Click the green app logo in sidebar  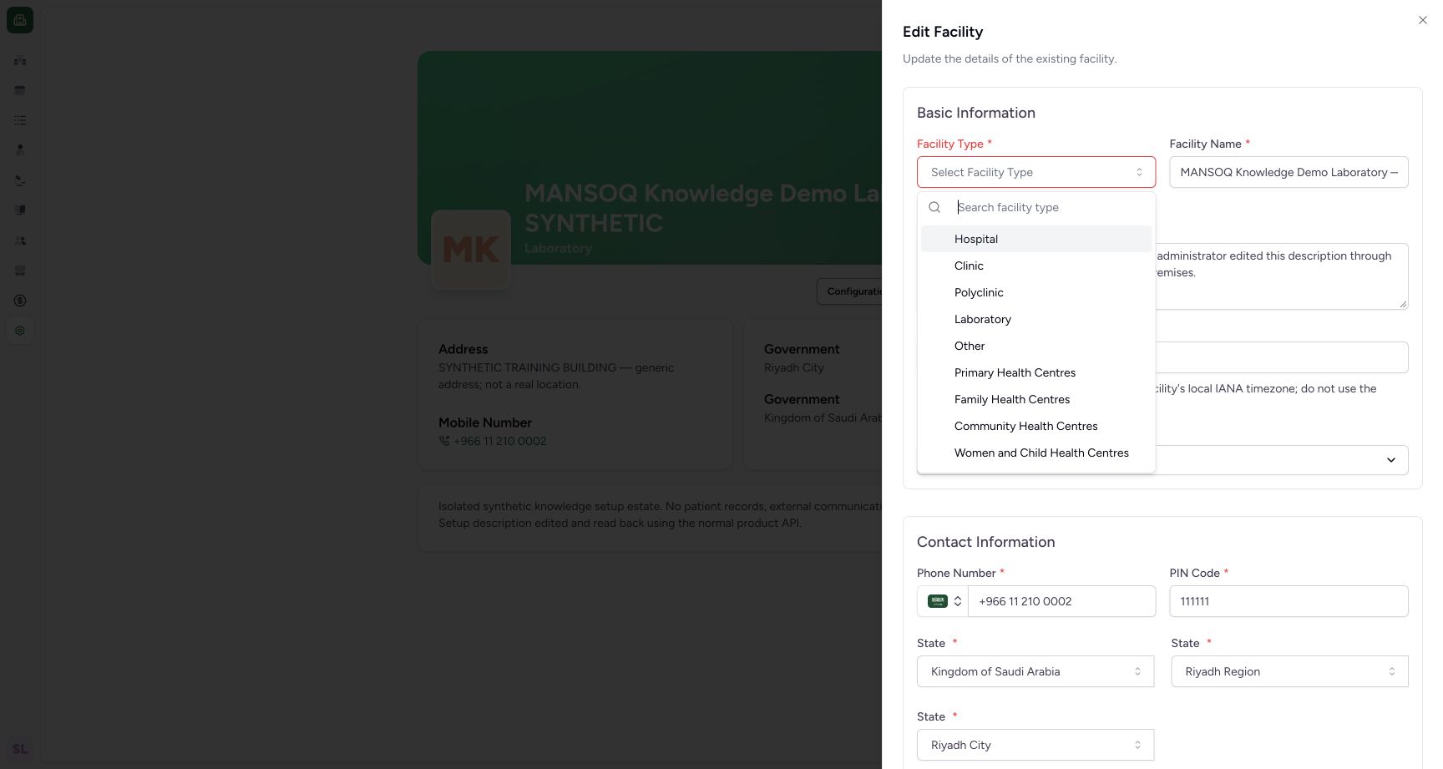click(x=20, y=20)
